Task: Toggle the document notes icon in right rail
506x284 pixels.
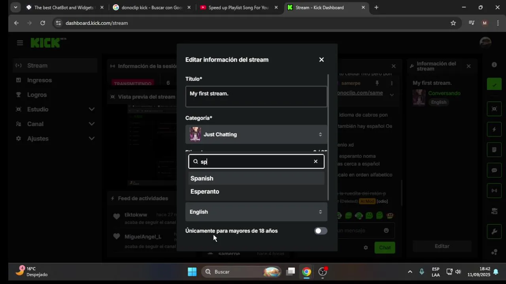Action: coord(494,150)
